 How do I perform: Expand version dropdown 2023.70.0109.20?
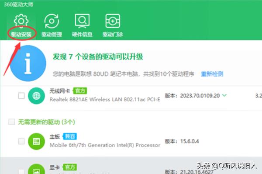coord(224,95)
